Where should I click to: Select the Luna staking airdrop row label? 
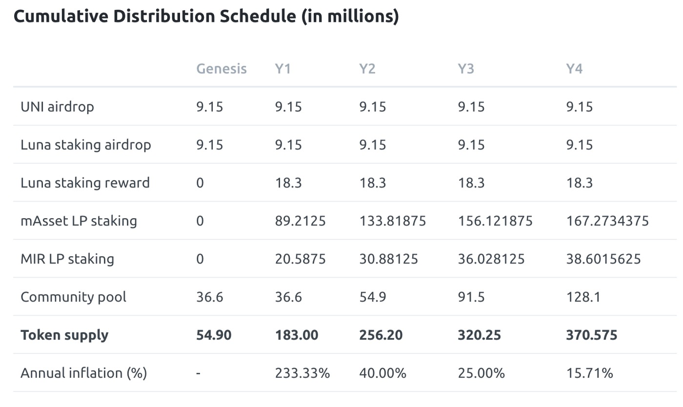point(85,144)
